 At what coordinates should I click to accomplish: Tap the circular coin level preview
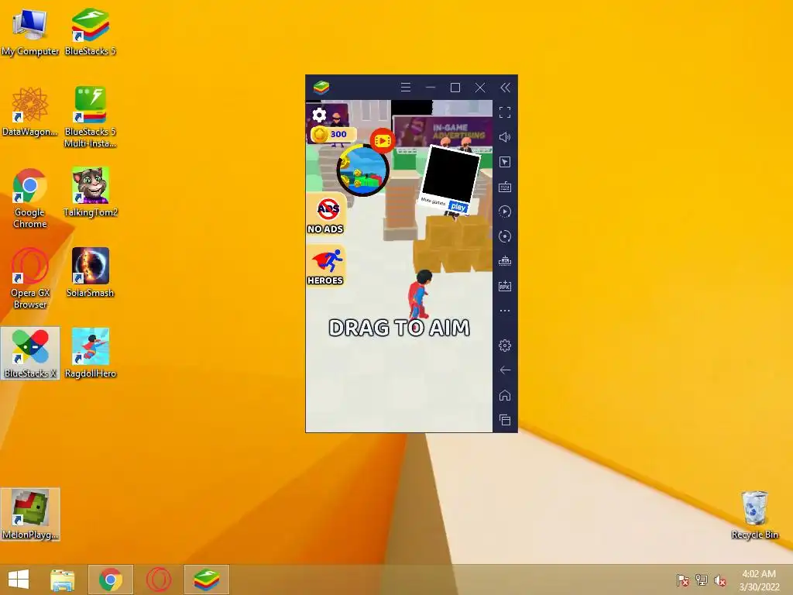[362, 170]
